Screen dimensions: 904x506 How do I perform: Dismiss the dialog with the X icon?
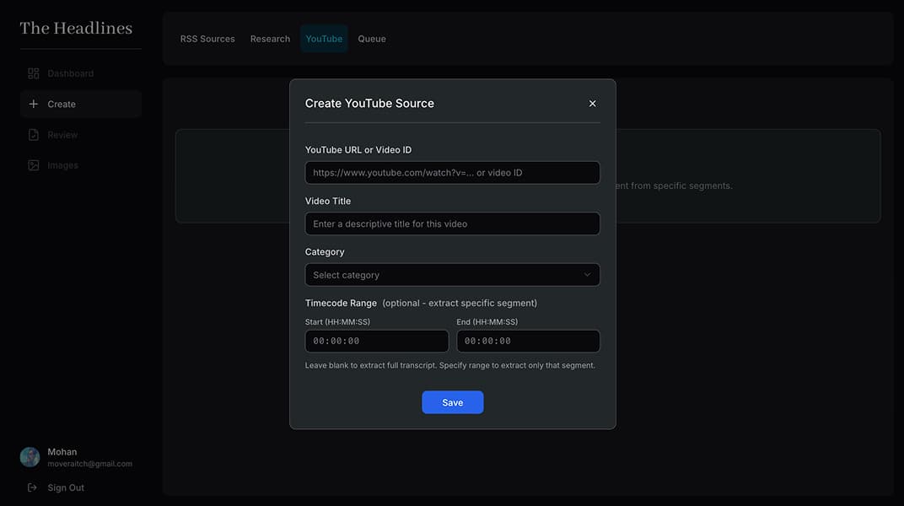591,102
